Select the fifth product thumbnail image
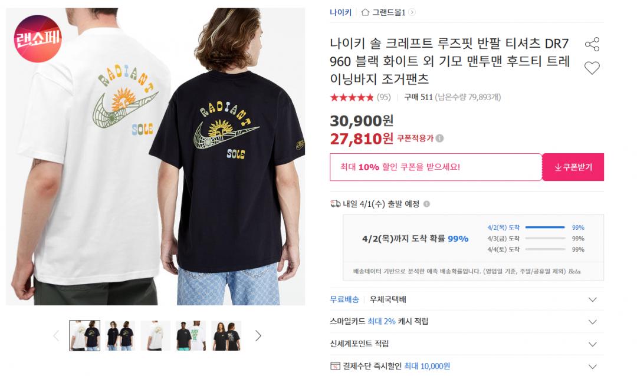 point(226,336)
